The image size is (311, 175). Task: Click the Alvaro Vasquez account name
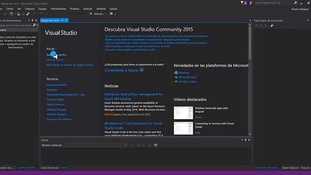300,9
